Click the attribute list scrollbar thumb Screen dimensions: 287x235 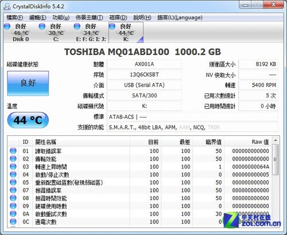click(x=276, y=159)
